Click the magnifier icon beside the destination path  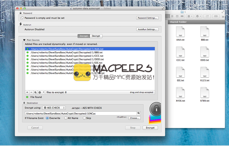click(139, 113)
